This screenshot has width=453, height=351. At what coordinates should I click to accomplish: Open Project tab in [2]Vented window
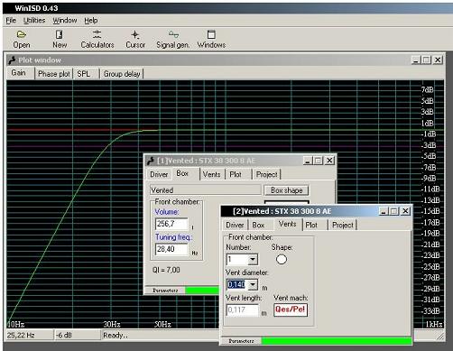(x=343, y=225)
